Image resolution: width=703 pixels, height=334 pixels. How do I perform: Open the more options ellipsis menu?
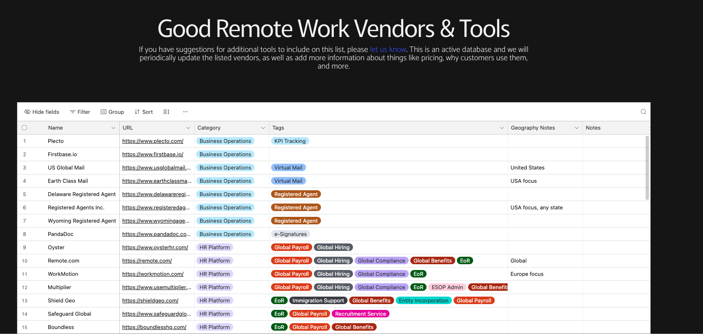185,112
